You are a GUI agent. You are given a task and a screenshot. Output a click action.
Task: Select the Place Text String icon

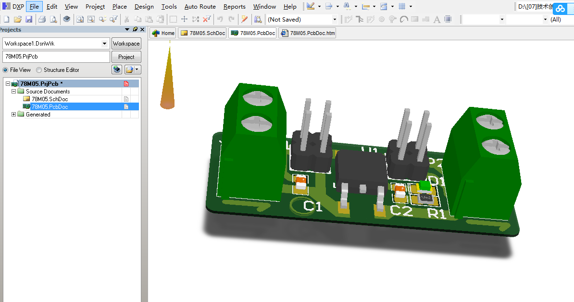437,19
